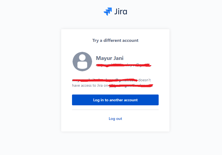222x155 pixels.
Task: Click the body shape inside the avatar
Action: 82,65
